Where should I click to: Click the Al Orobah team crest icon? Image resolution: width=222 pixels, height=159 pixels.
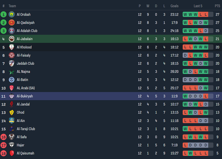pos(12,15)
